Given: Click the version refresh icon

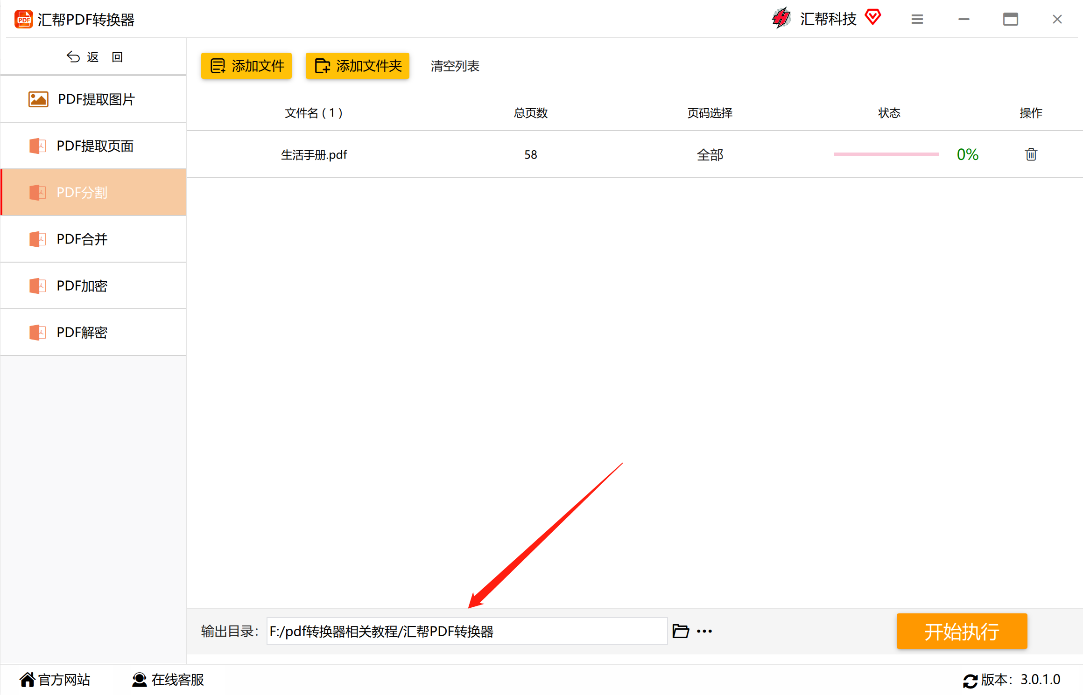Looking at the screenshot, I should [x=970, y=681].
